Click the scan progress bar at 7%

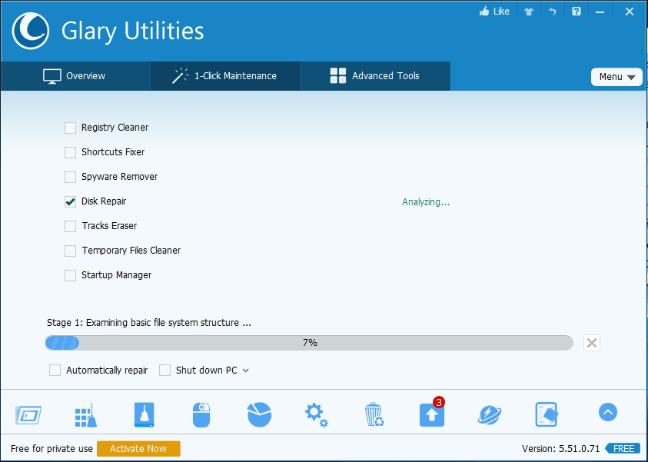tap(309, 343)
